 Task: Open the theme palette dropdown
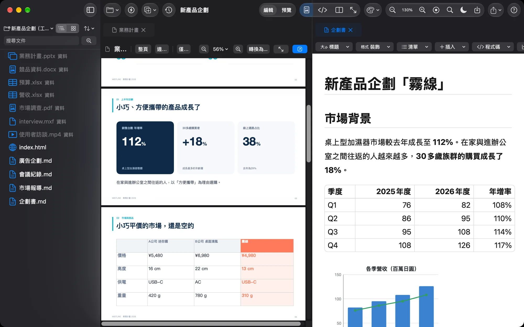click(373, 10)
